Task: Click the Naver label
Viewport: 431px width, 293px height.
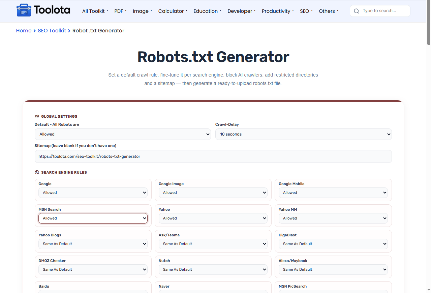Action: click(x=164, y=286)
